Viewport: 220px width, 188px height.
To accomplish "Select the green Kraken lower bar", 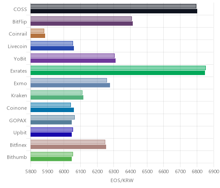I will click(57, 97).
